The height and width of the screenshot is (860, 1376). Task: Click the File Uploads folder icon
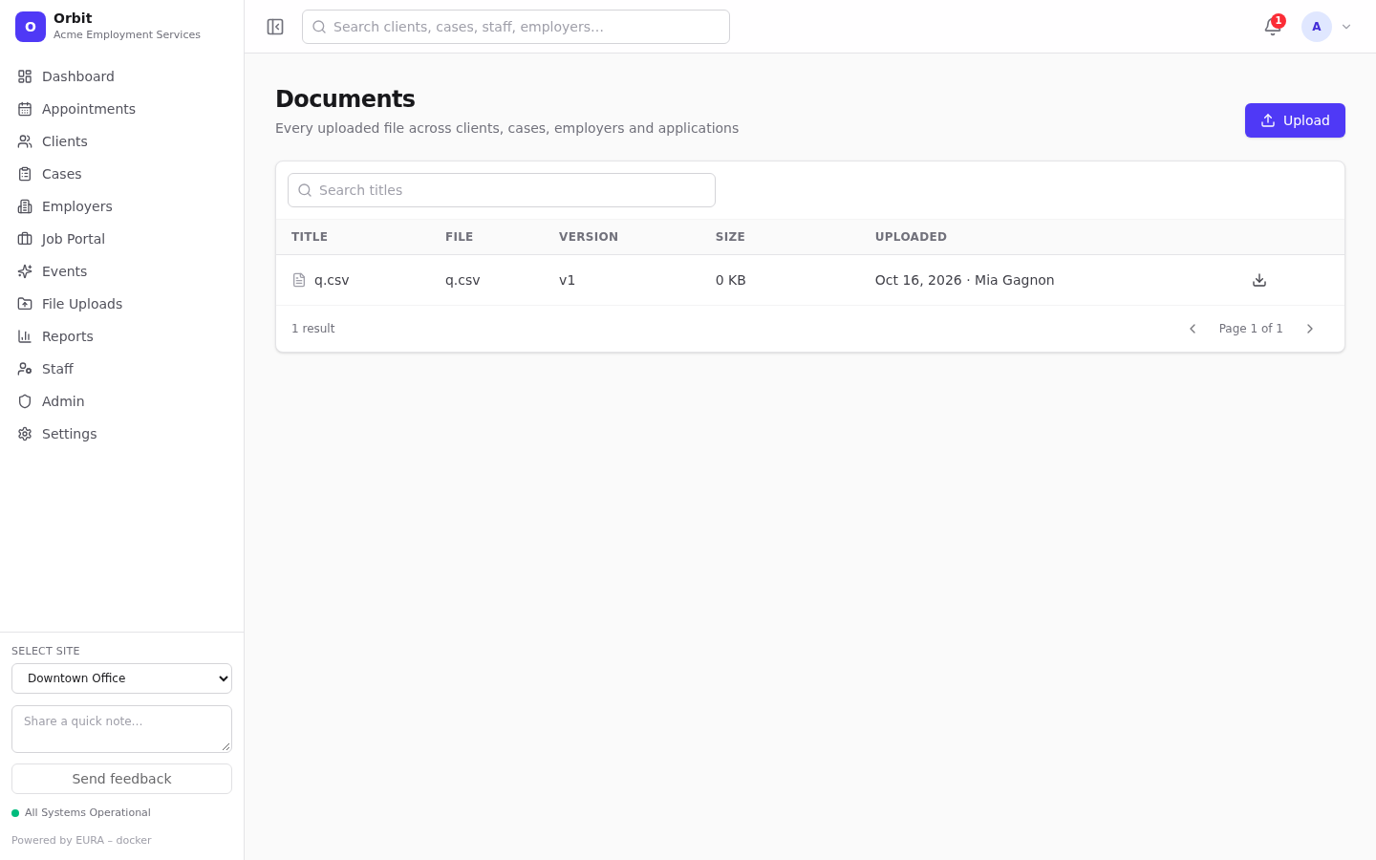(x=25, y=304)
